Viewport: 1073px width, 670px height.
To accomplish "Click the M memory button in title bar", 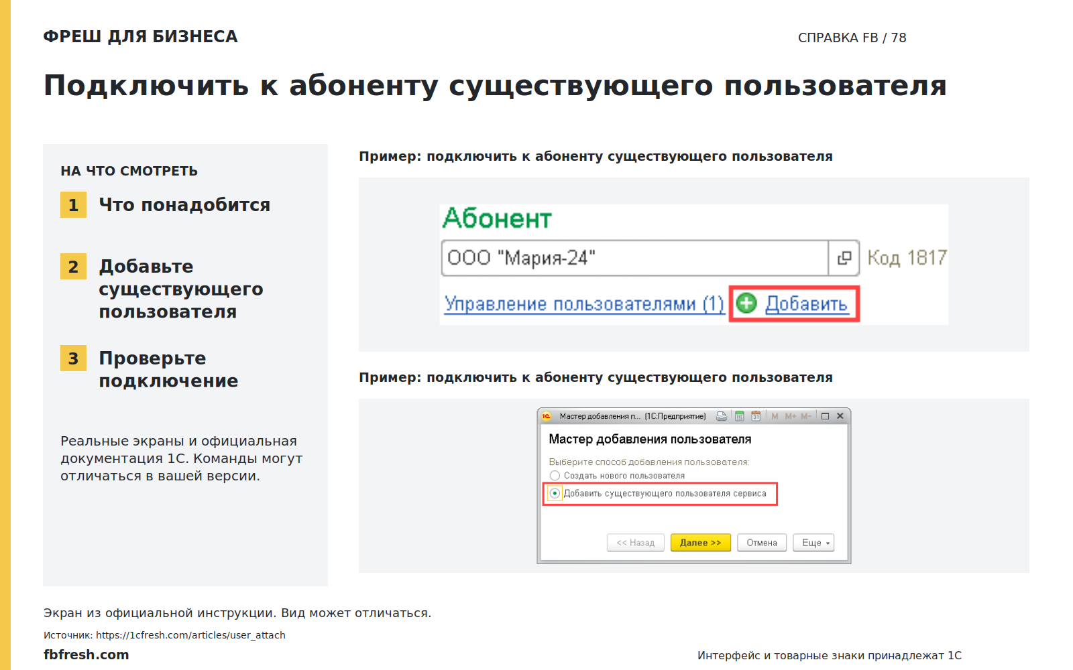I will click(x=775, y=416).
